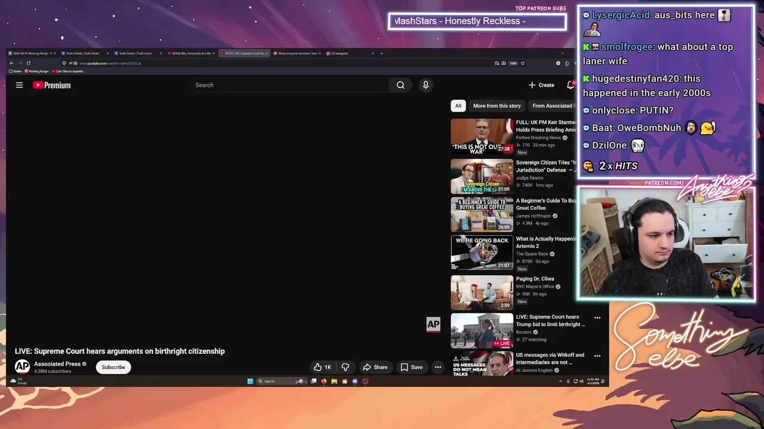Screen dimensions: 764x429
Task: Switch to When everyone becomes browser tab
Action: click(x=297, y=53)
